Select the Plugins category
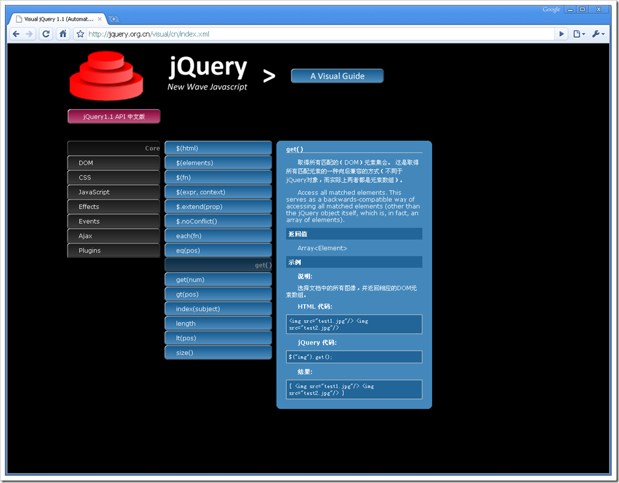 (x=114, y=250)
